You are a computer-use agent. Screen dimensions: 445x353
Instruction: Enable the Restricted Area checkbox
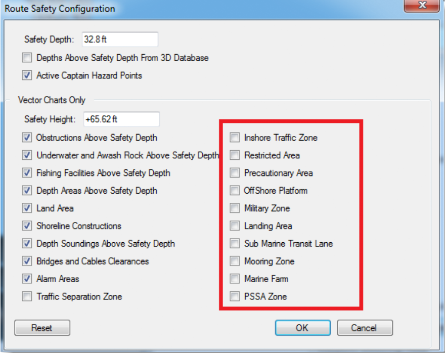coord(235,155)
